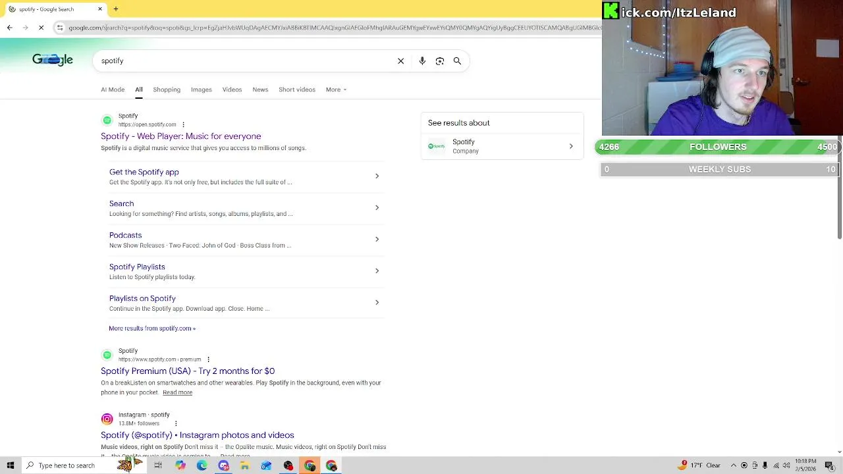Viewport: 843px width, 474px height.
Task: Switch to News results tab
Action: pyautogui.click(x=260, y=90)
